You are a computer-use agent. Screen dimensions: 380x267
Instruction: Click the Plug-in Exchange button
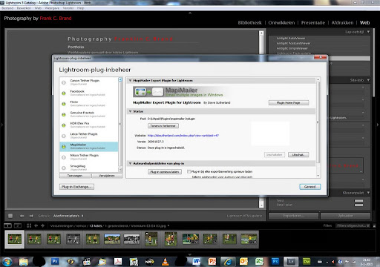pyautogui.click(x=76, y=187)
